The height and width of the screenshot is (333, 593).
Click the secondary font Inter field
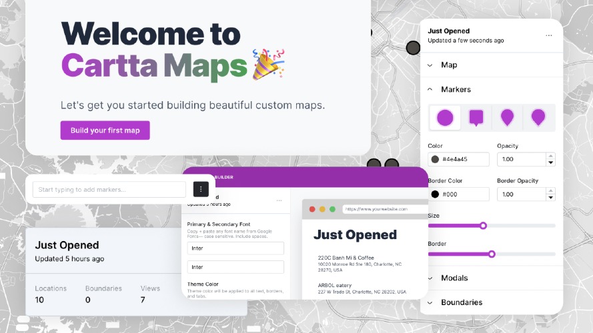tap(235, 267)
